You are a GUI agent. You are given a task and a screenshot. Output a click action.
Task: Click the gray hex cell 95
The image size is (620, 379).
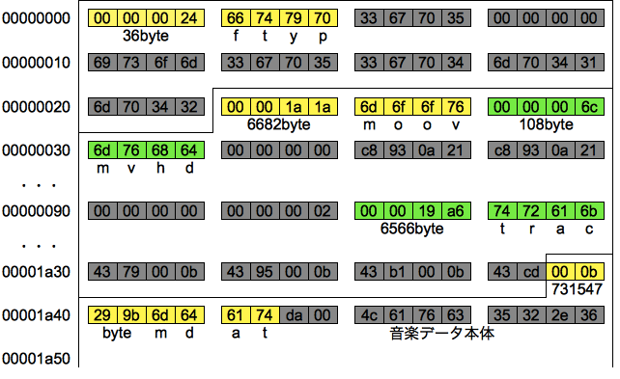click(265, 272)
